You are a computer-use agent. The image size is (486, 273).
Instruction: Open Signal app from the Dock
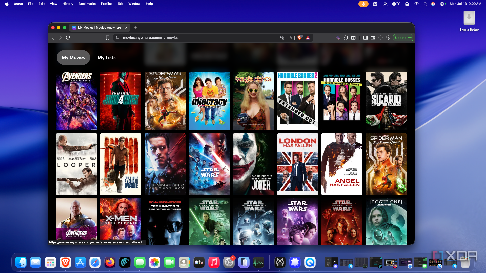tap(295, 262)
